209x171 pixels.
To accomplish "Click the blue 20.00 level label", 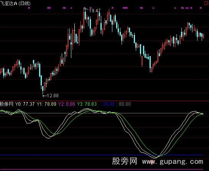I will click(x=109, y=104).
